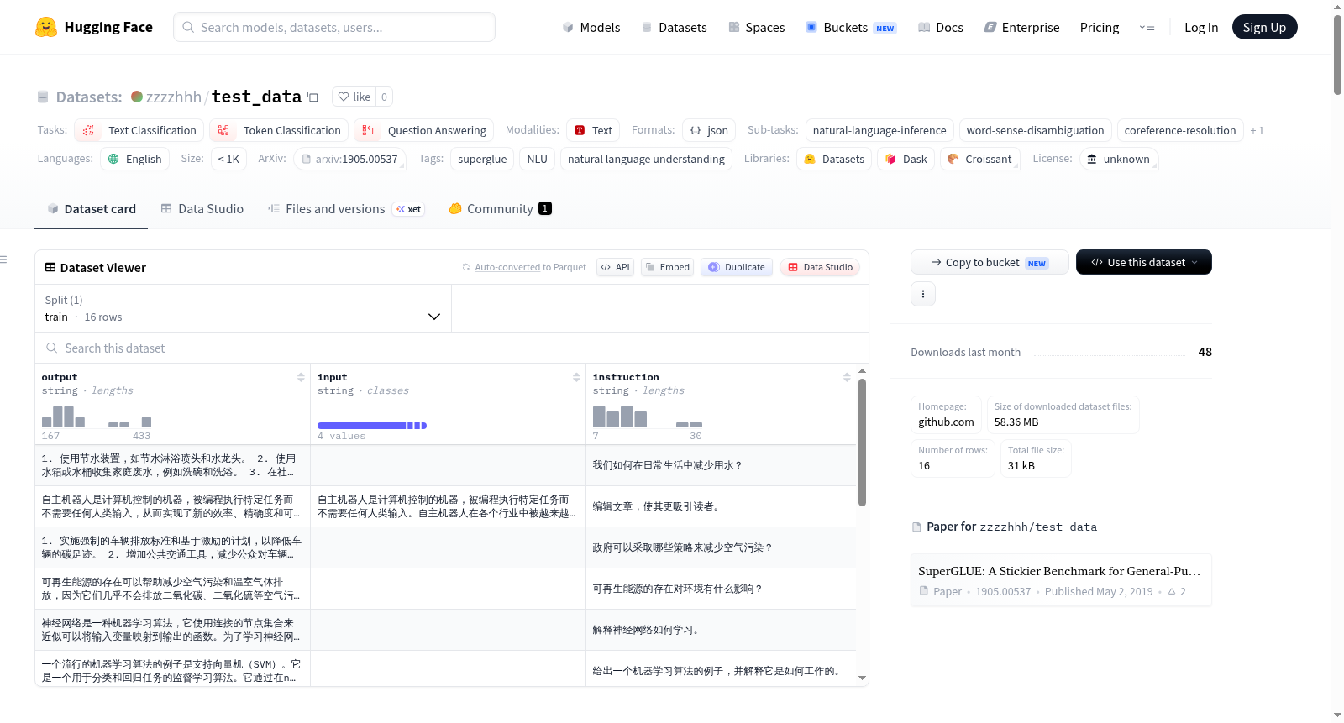Click the output lengths histogram

97,417
